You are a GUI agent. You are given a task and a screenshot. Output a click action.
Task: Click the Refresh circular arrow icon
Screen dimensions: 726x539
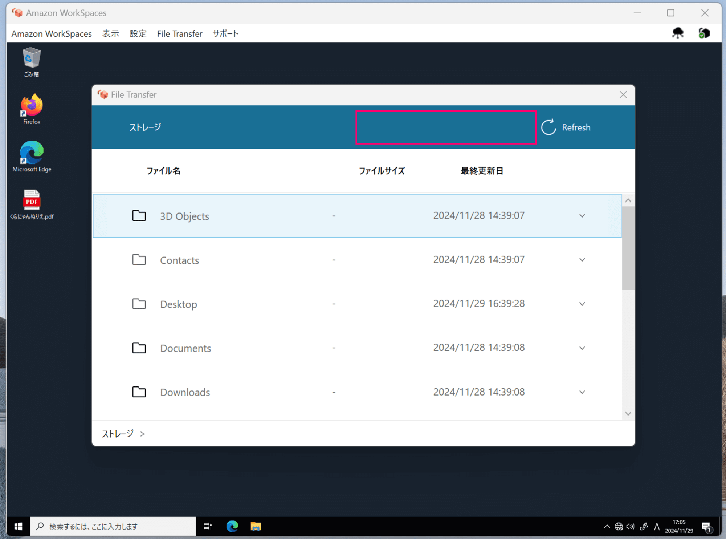pos(548,127)
